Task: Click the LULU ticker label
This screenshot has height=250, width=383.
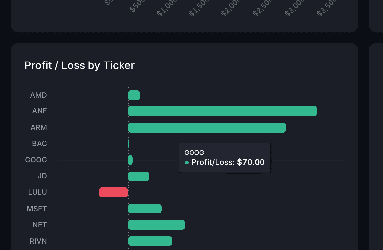Action: [37, 192]
